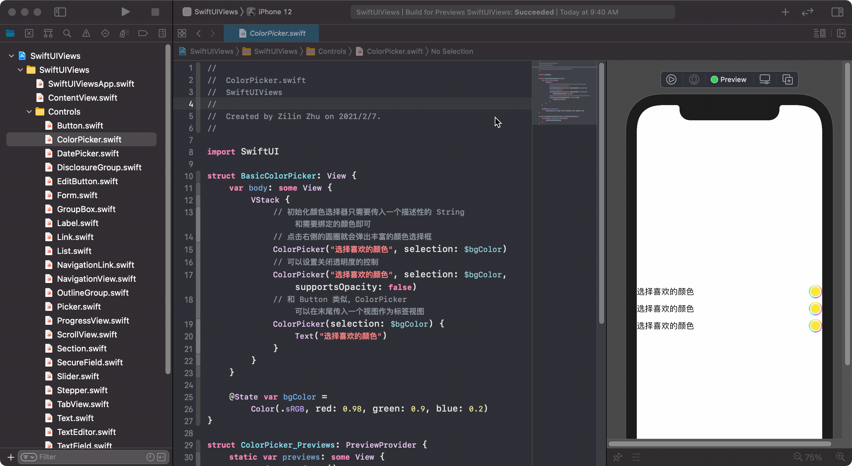Toggle the live Preview mode button
This screenshot has height=466, width=852.
coord(671,80)
